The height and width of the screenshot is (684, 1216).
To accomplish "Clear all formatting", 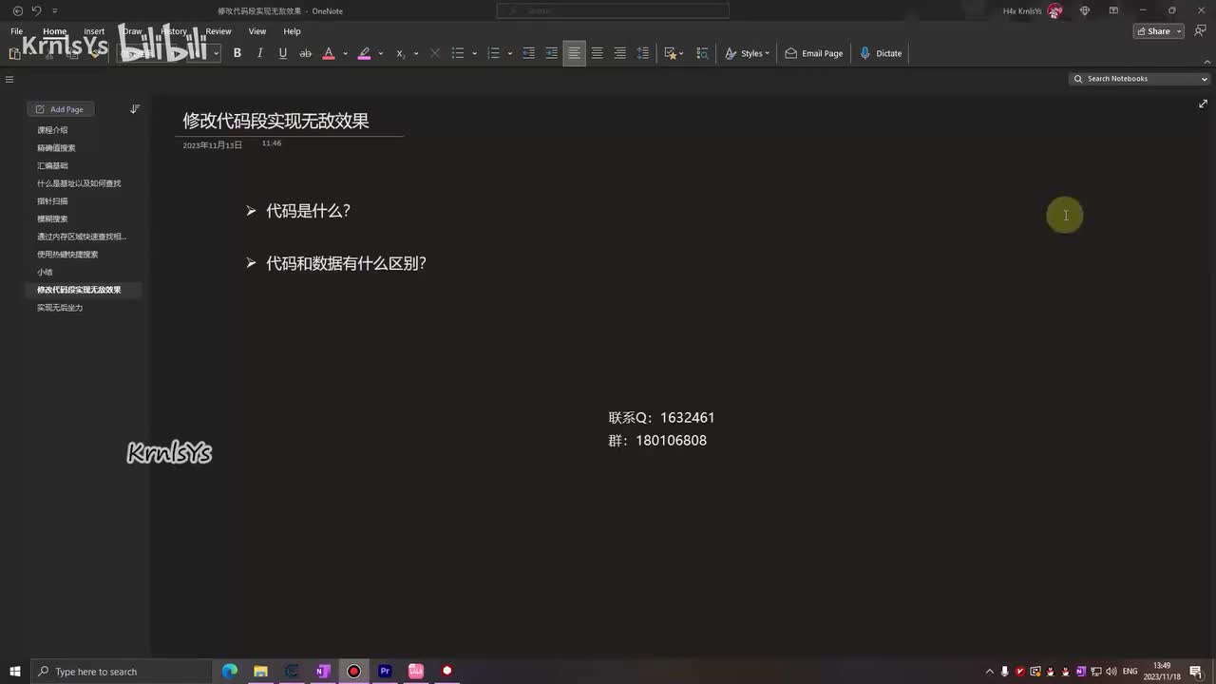I will point(435,53).
